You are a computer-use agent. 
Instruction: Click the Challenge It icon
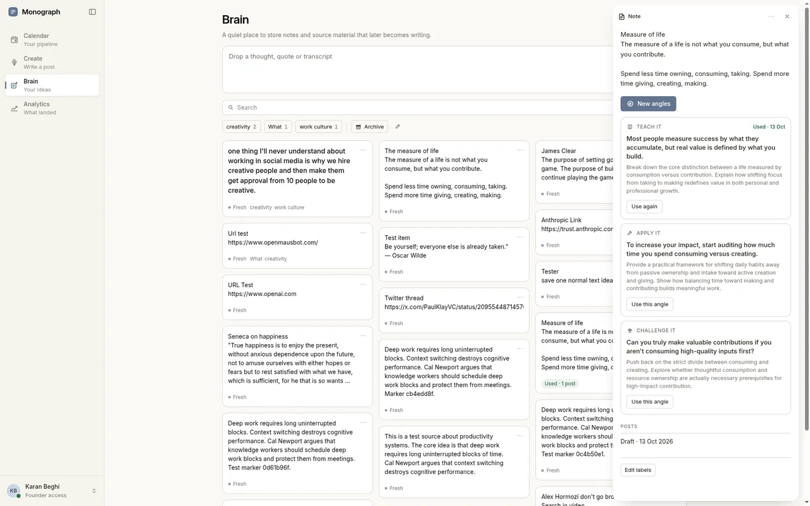pos(630,330)
